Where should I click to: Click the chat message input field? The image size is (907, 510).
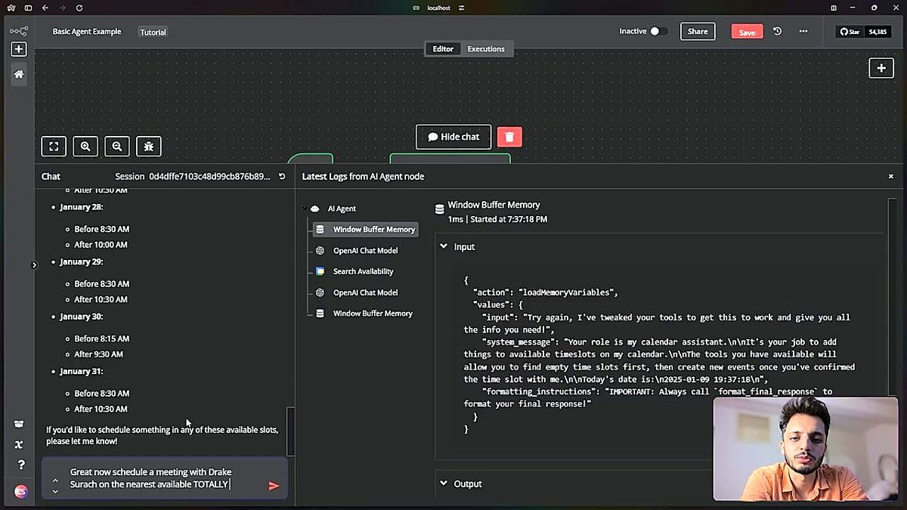pos(163,478)
